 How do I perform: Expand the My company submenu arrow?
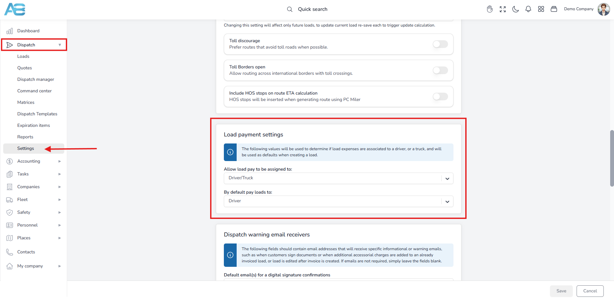59,266
